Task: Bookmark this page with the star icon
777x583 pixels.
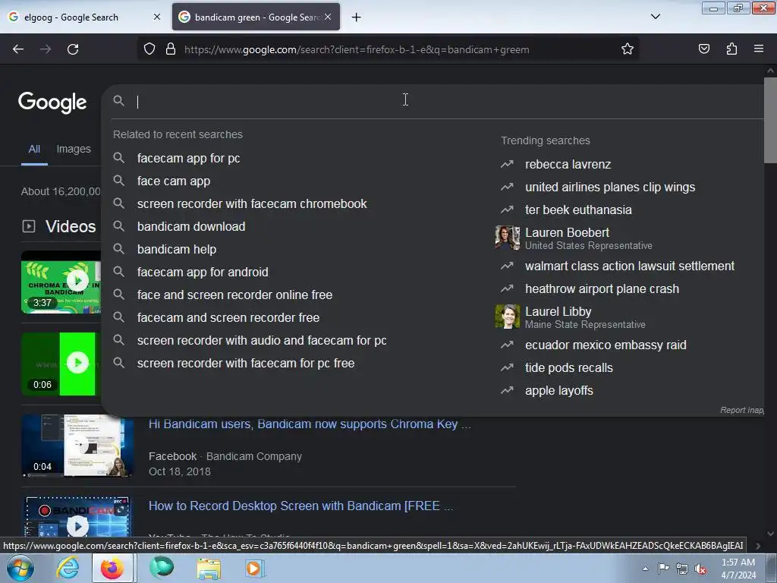Action: [x=628, y=49]
